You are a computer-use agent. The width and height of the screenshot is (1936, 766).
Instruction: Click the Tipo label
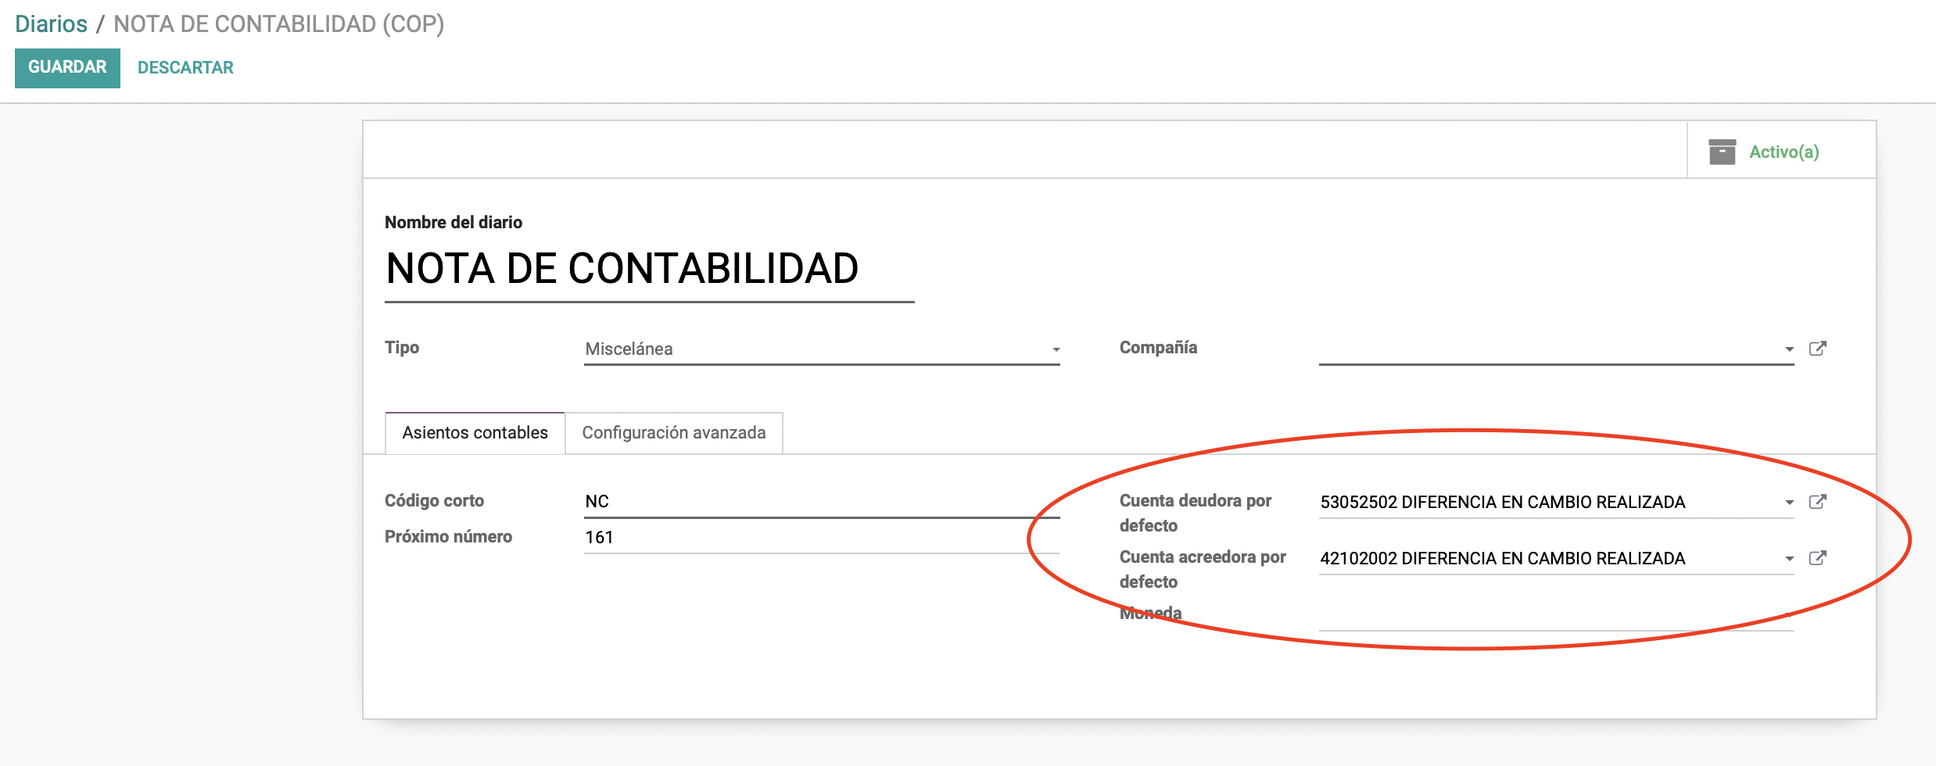[x=402, y=348]
